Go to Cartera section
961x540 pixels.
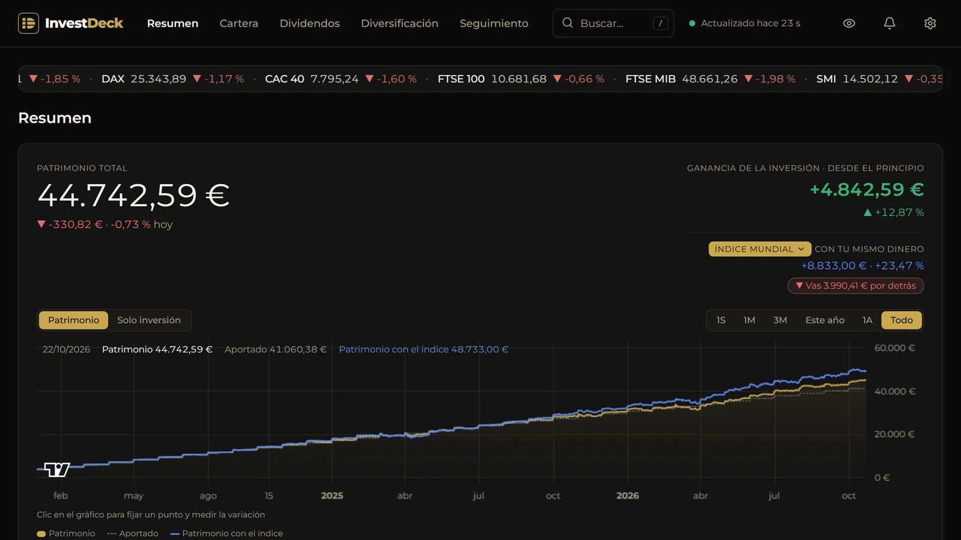(x=238, y=23)
